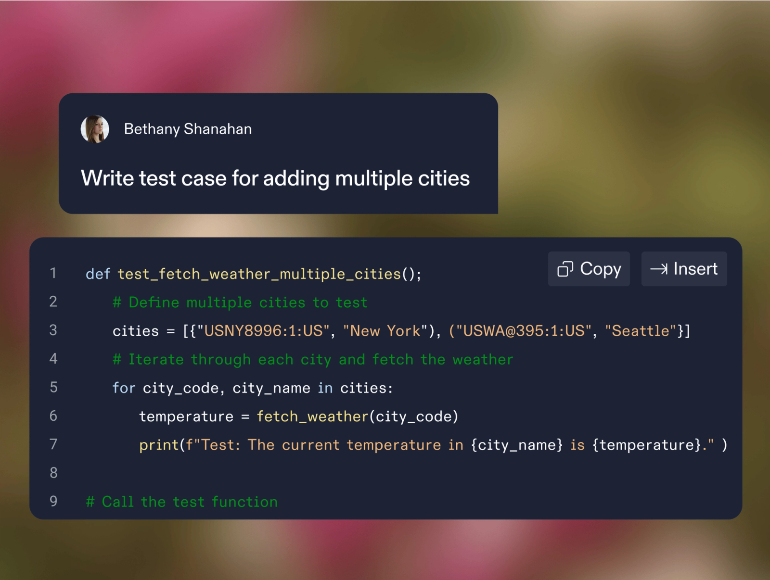Click the overlapping squares copy icon
The image size is (770, 580).
(565, 269)
